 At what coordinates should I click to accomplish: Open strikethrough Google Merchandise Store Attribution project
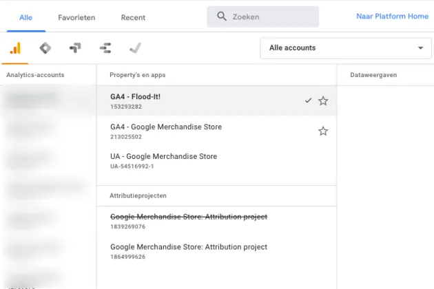pos(189,217)
